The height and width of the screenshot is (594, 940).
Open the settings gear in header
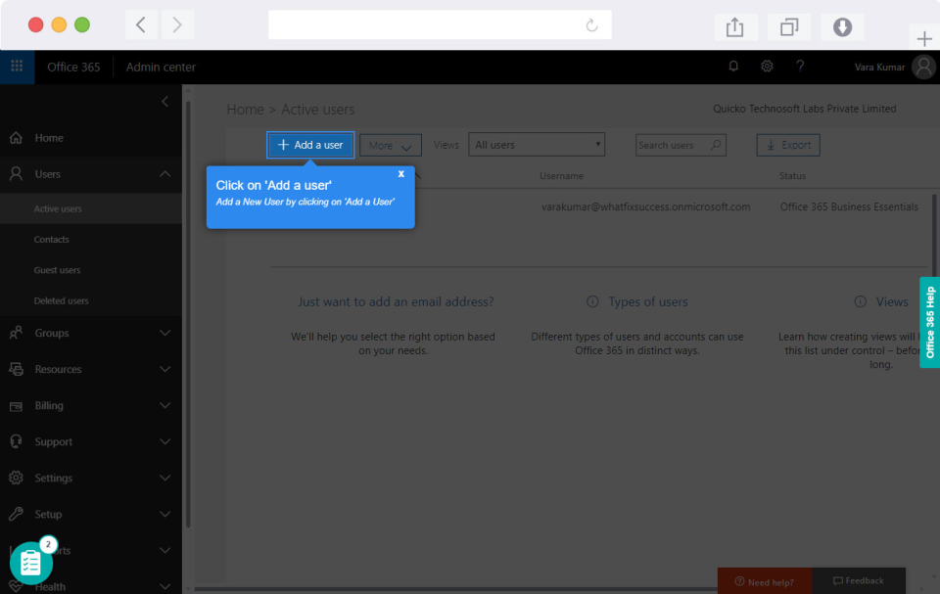(767, 67)
